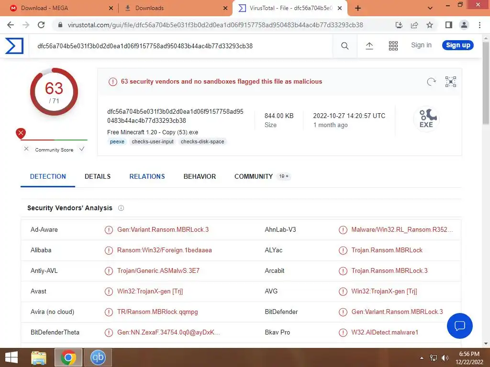Bookmark this page with the star icon

[430, 25]
